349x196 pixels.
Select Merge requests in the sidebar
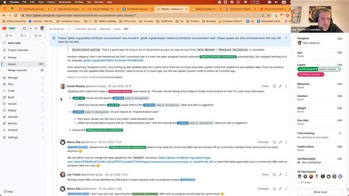[x=23, y=70]
